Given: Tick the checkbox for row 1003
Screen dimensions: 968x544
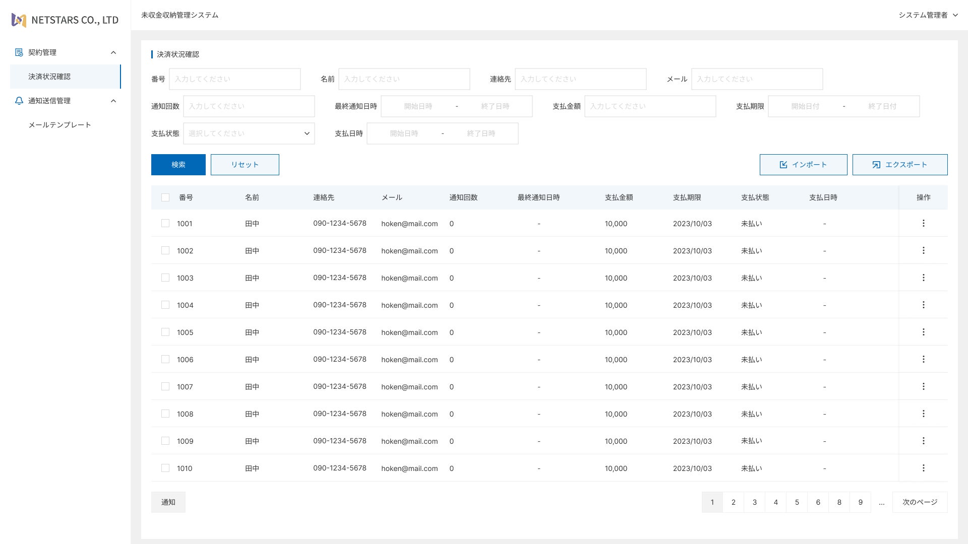Looking at the screenshot, I should click(x=165, y=278).
